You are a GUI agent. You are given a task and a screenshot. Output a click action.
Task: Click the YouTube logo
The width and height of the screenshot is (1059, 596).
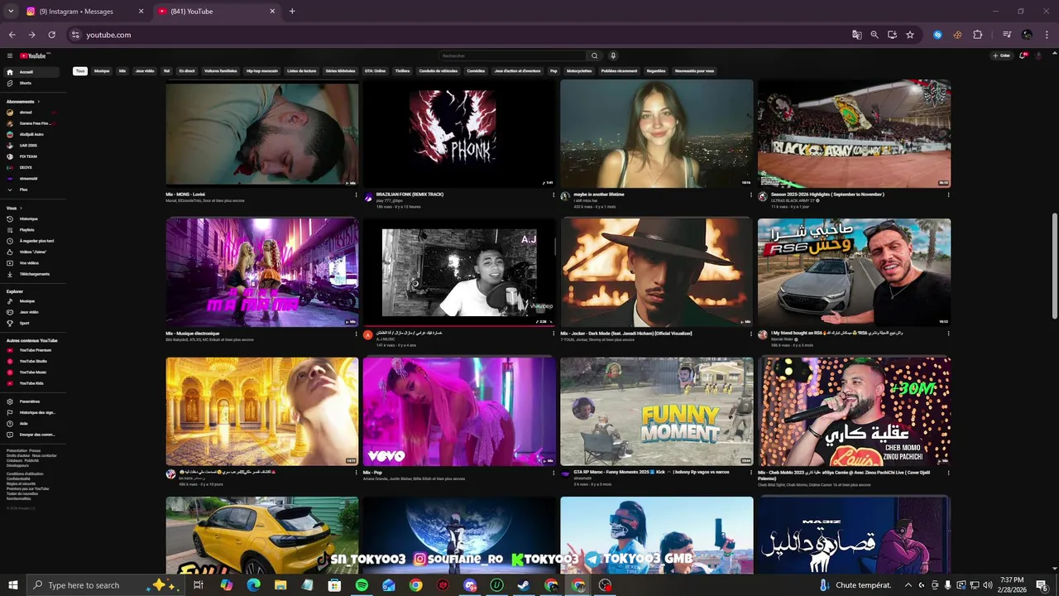[34, 55]
